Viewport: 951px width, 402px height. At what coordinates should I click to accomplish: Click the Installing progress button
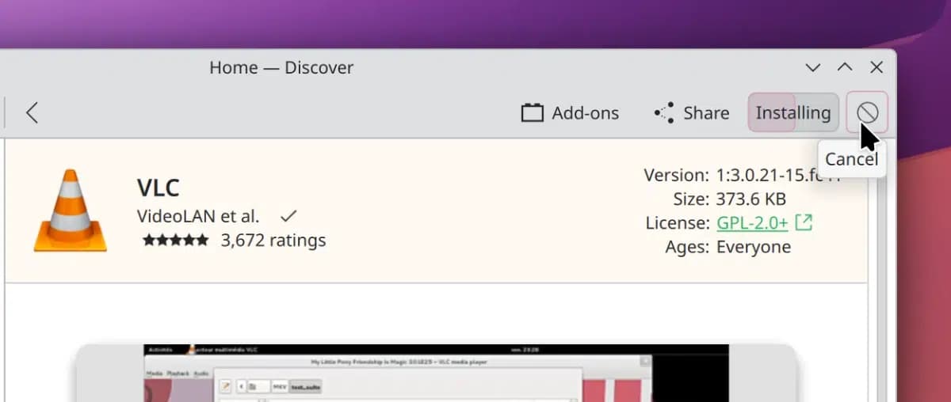[792, 113]
